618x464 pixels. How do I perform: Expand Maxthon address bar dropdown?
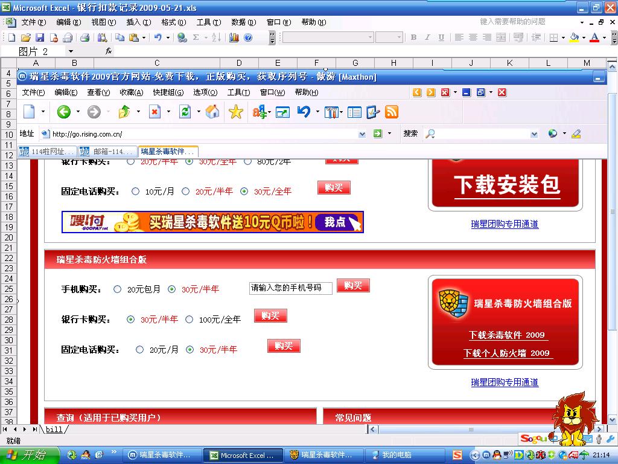(362, 134)
